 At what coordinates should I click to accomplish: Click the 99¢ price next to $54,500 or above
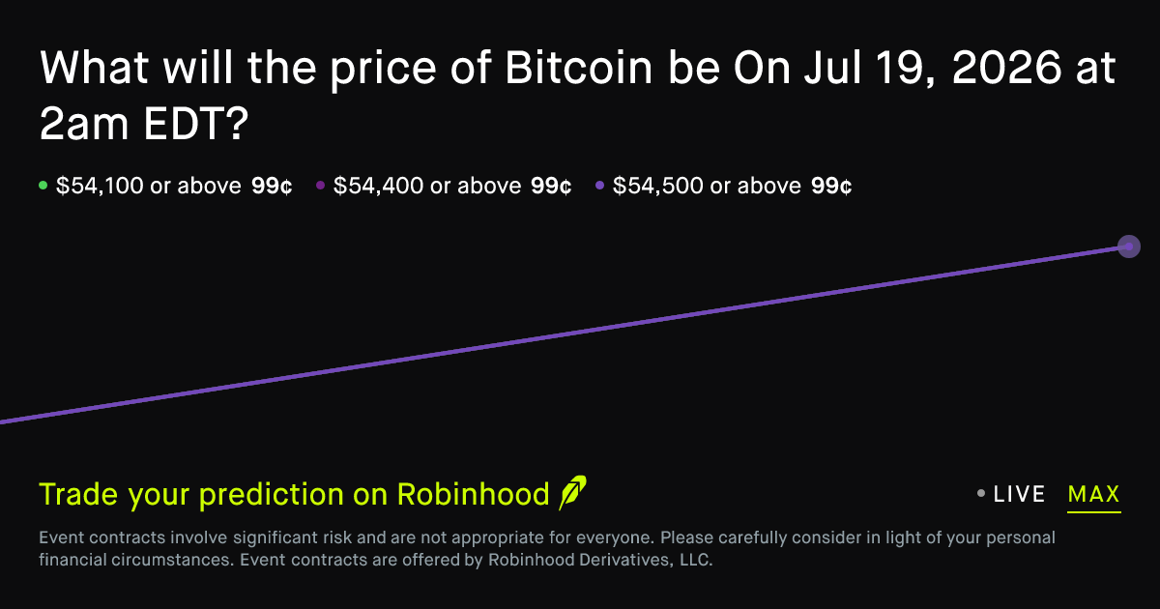click(x=831, y=186)
